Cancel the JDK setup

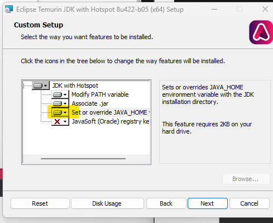[250, 203]
